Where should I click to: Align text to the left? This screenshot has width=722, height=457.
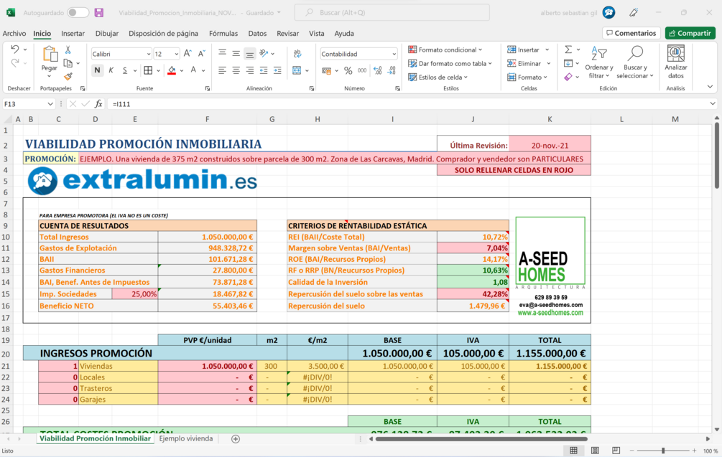coord(222,70)
